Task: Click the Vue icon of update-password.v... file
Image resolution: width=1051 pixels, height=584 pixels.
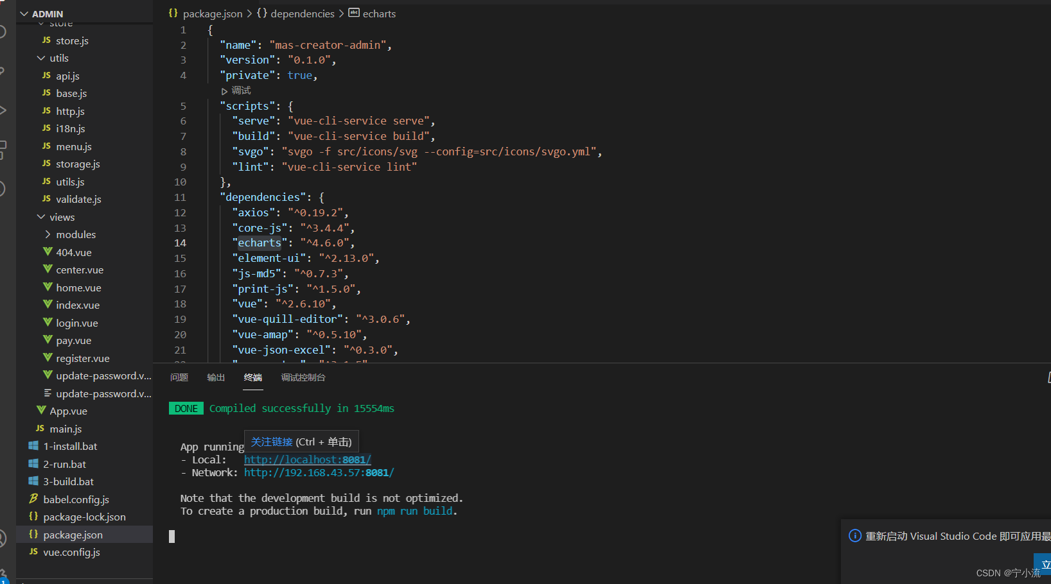Action: point(48,375)
